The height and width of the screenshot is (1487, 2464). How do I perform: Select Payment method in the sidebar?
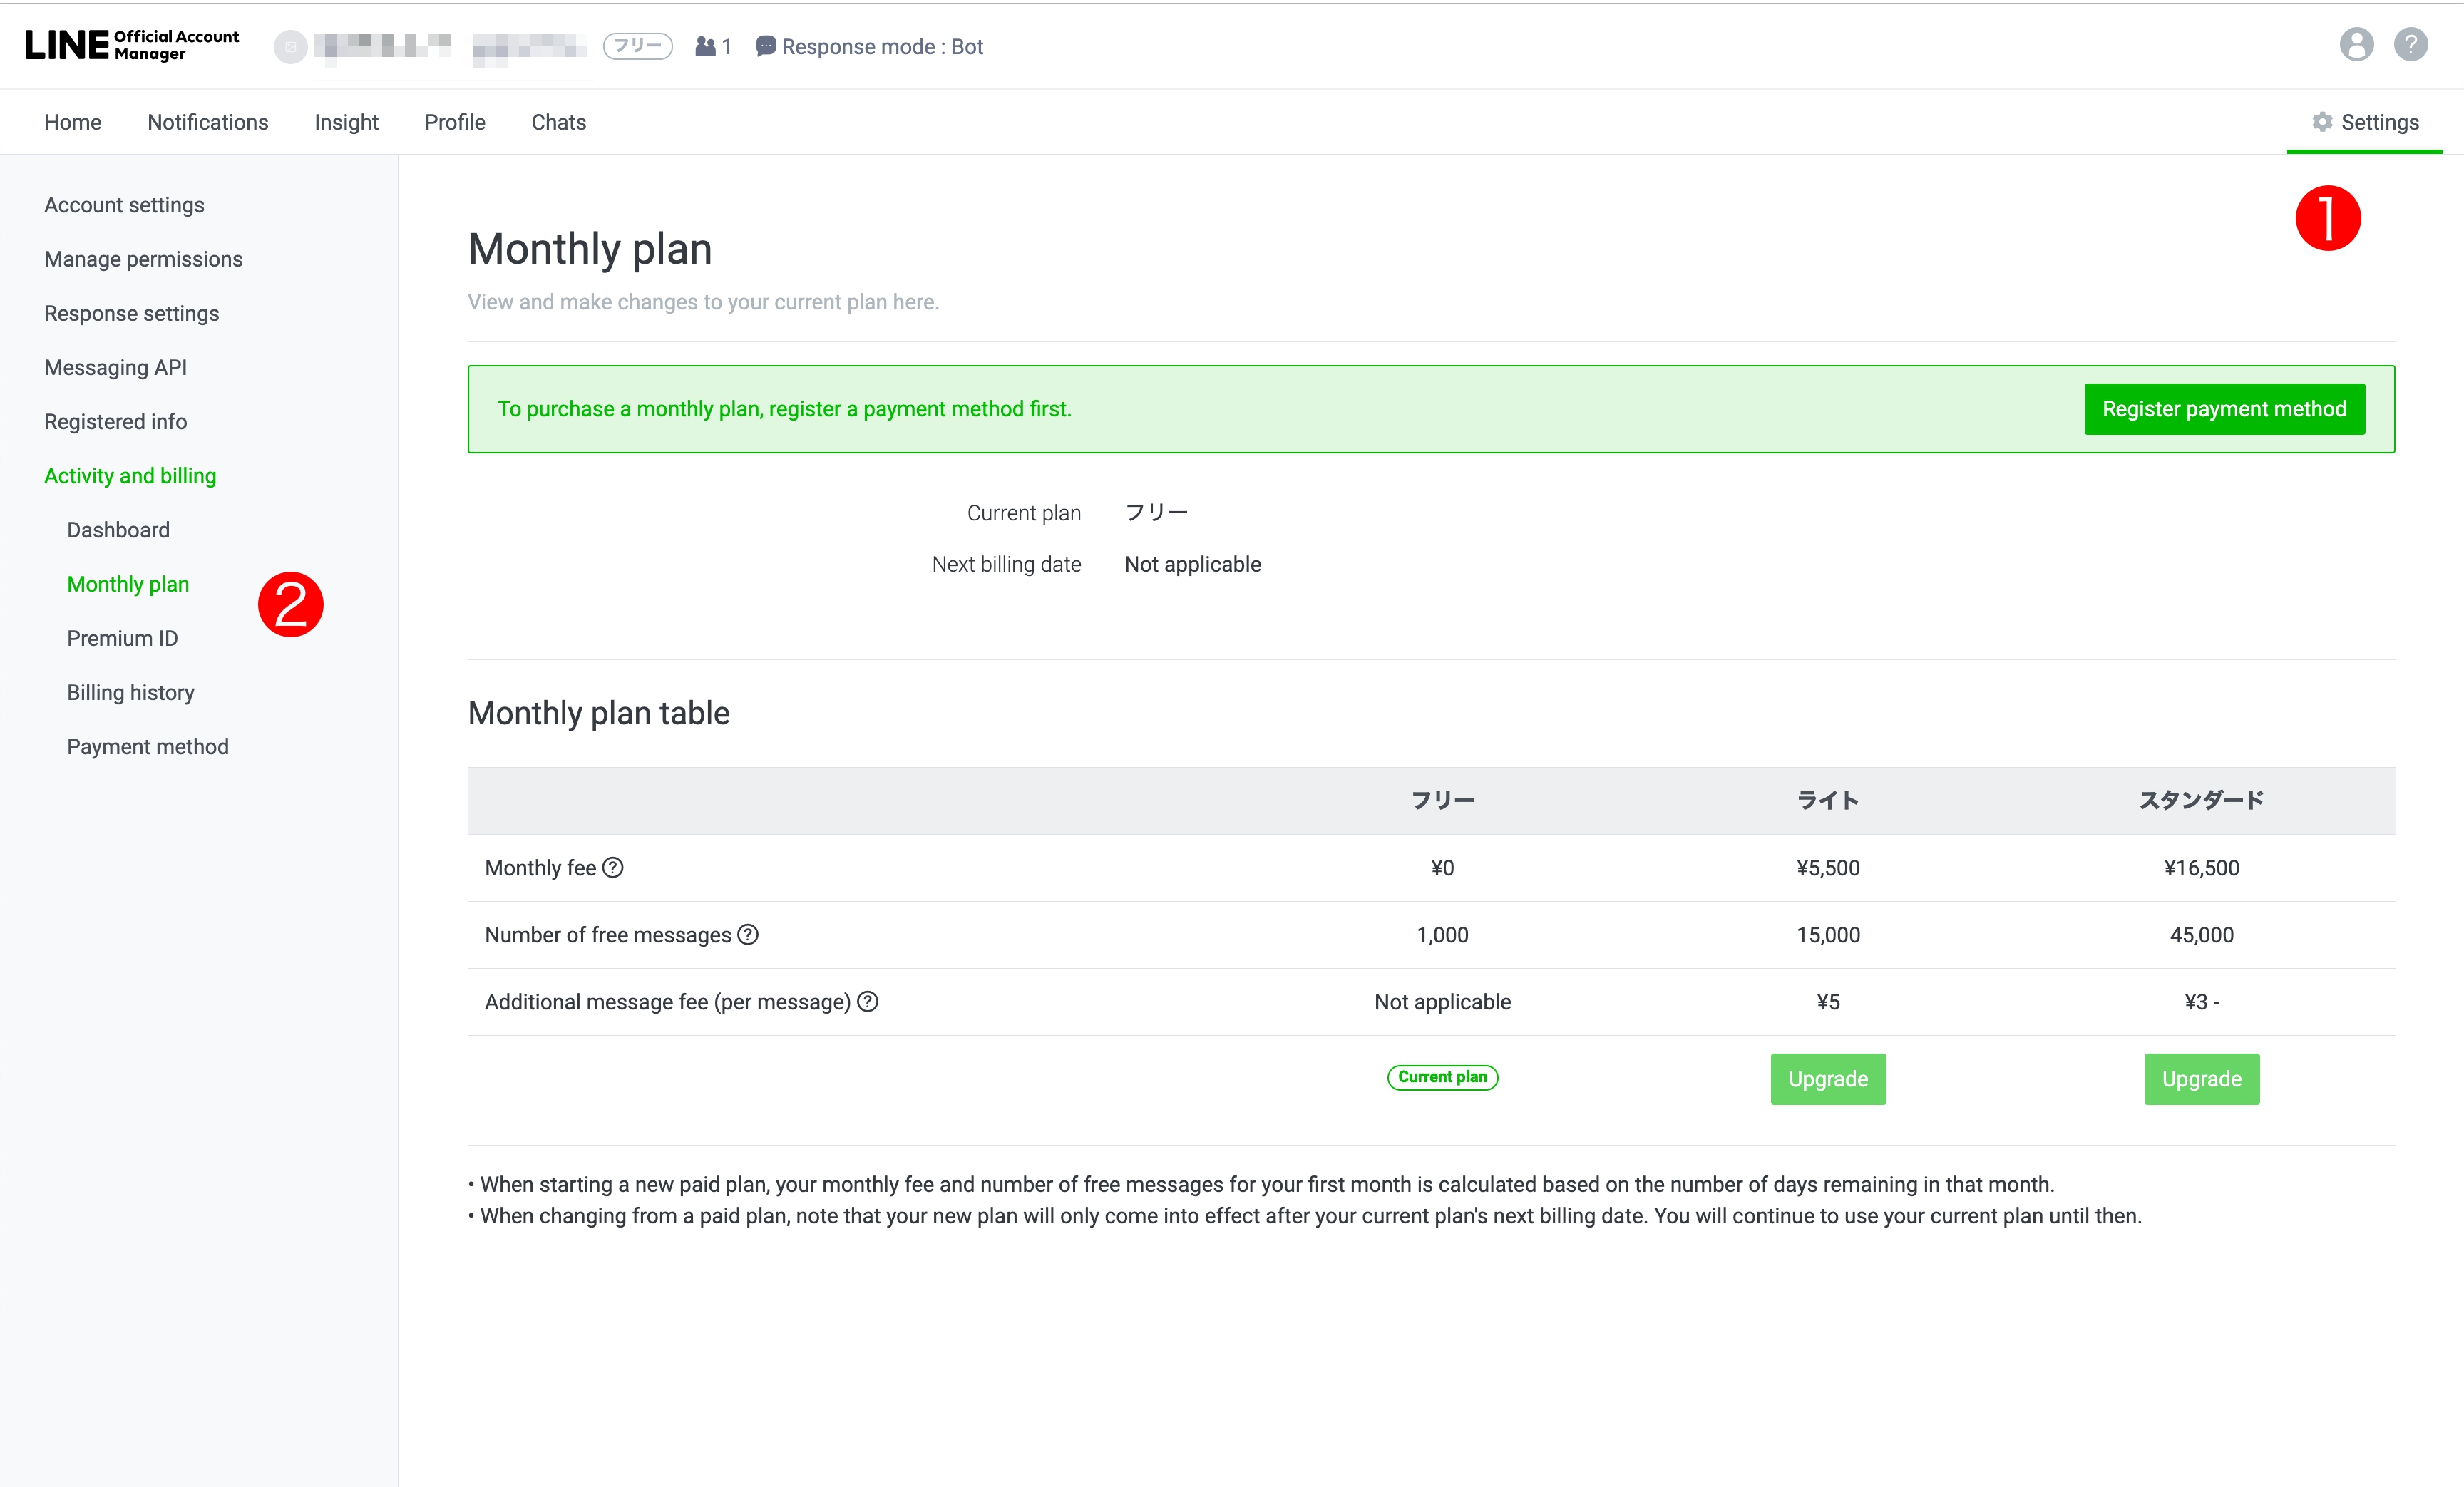coord(148,747)
